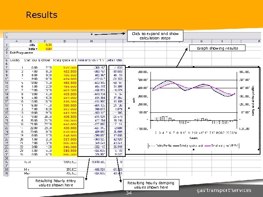Screen dimensions: 263x197
Task: Expand hidden columns with the outline plus button
Action: [x=92, y=34]
